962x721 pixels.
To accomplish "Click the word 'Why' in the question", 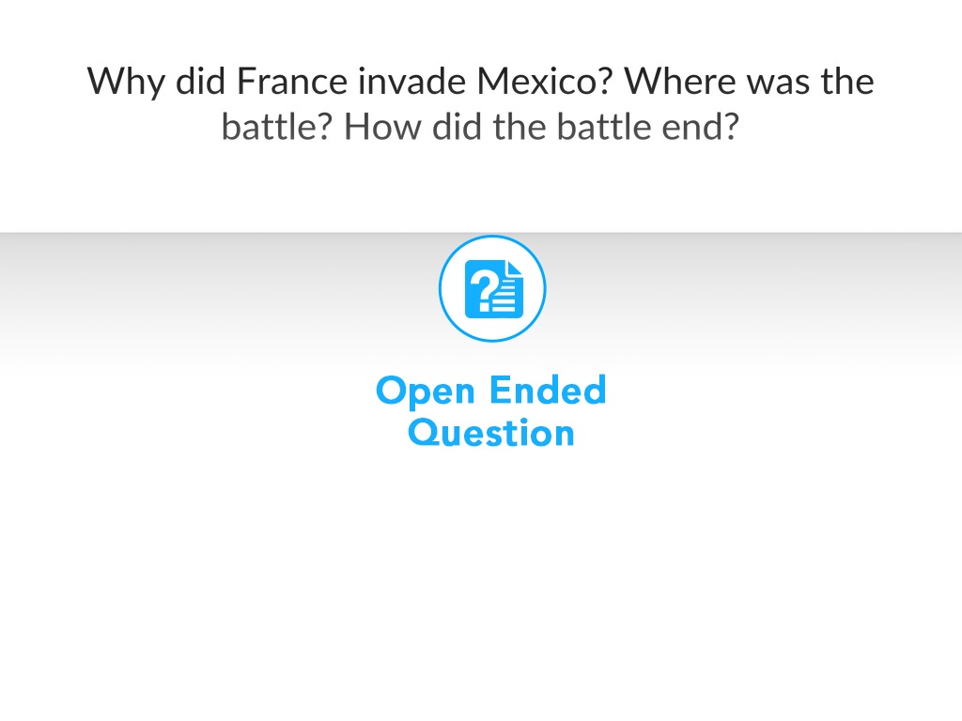I will (126, 83).
